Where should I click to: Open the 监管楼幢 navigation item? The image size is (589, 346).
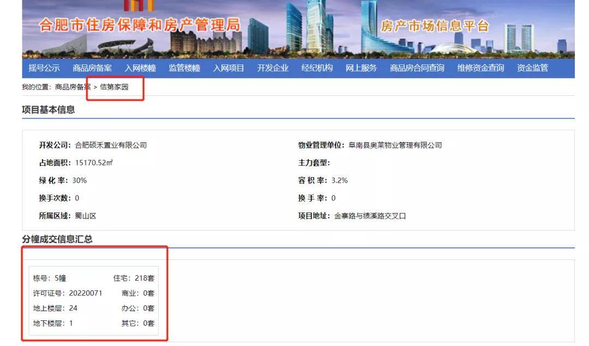click(x=184, y=68)
